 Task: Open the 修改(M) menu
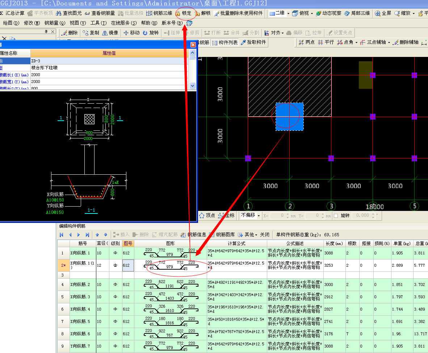(x=32, y=23)
